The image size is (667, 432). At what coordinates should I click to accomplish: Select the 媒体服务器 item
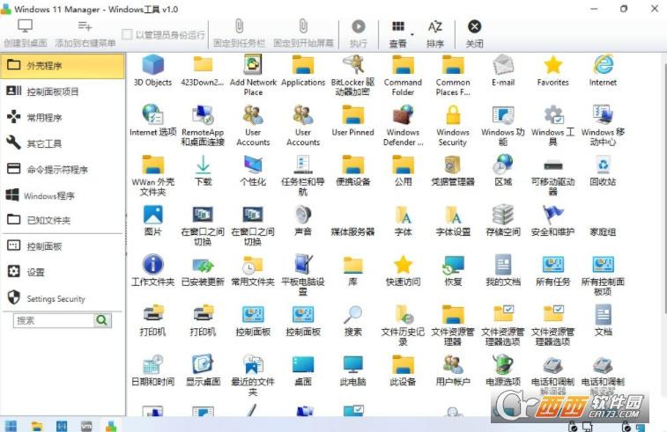pyautogui.click(x=353, y=231)
